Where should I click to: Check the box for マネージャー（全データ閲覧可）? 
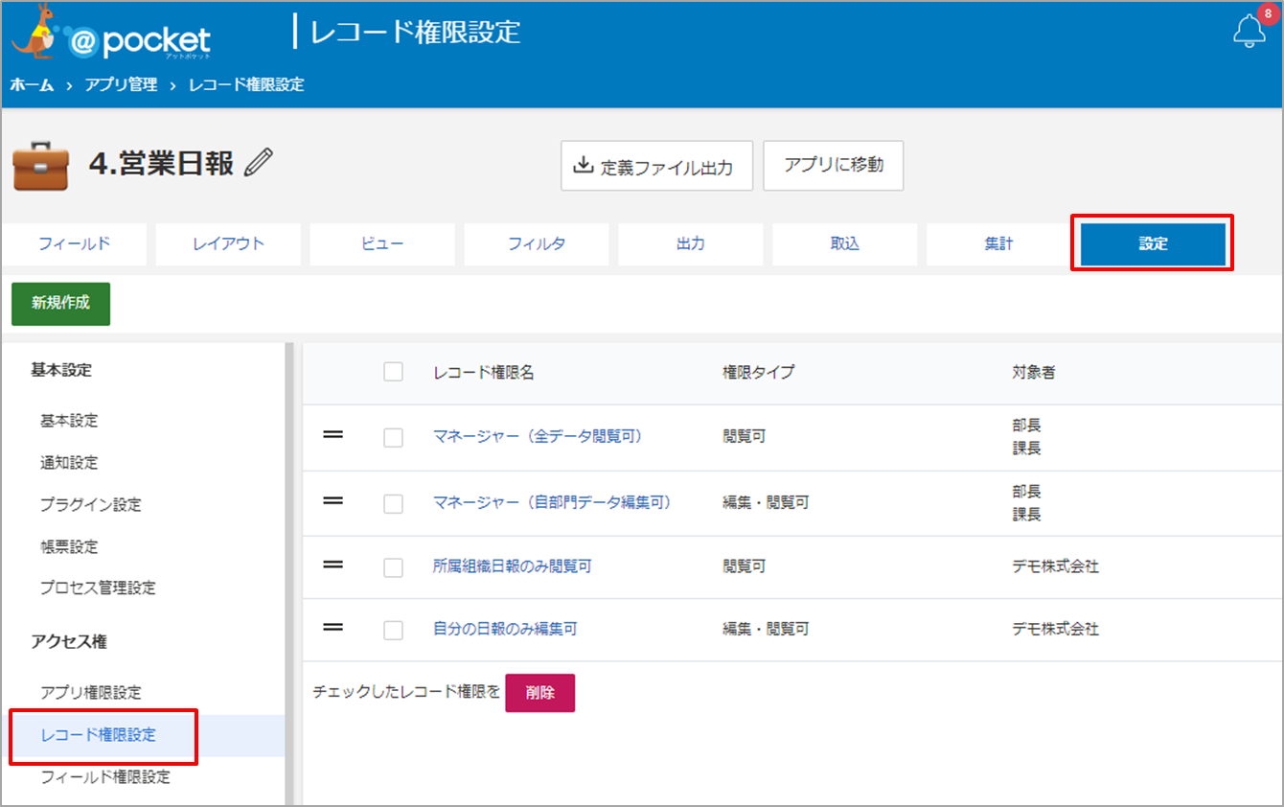393,437
